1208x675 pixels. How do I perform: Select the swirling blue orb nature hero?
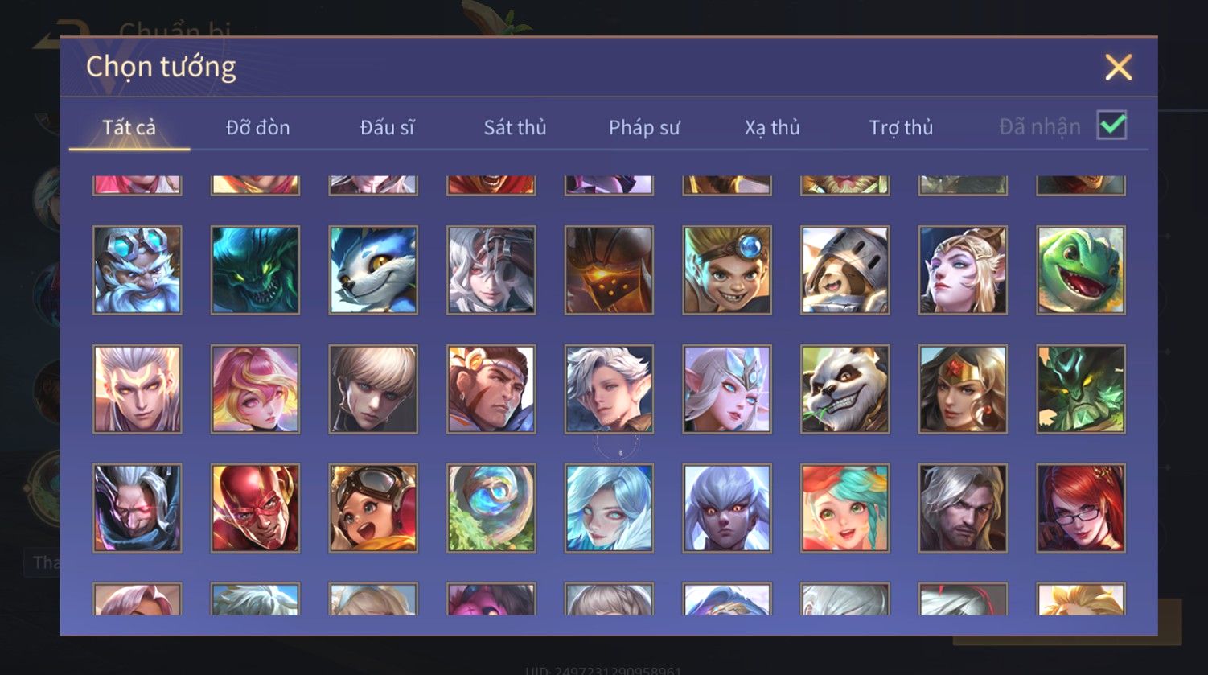tap(491, 508)
